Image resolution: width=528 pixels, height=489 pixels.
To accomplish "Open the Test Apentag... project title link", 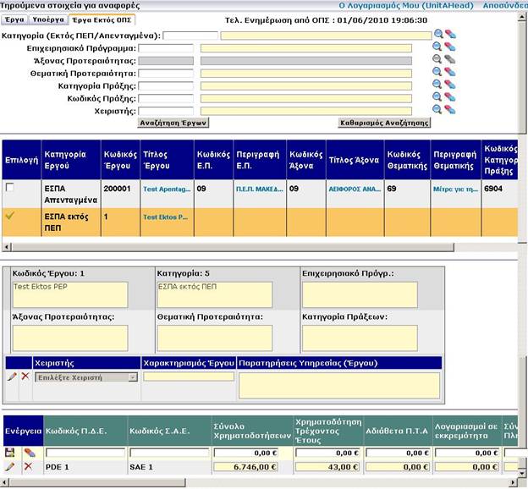I will (x=165, y=190).
